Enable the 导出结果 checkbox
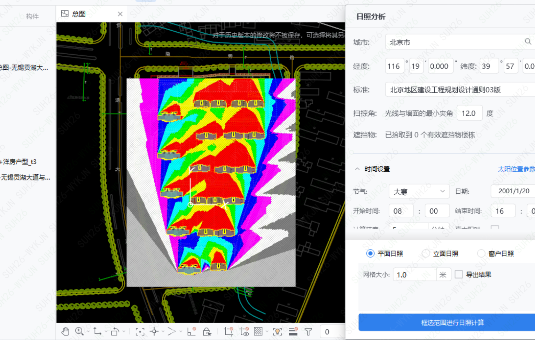This screenshot has height=340, width=535. pos(459,275)
